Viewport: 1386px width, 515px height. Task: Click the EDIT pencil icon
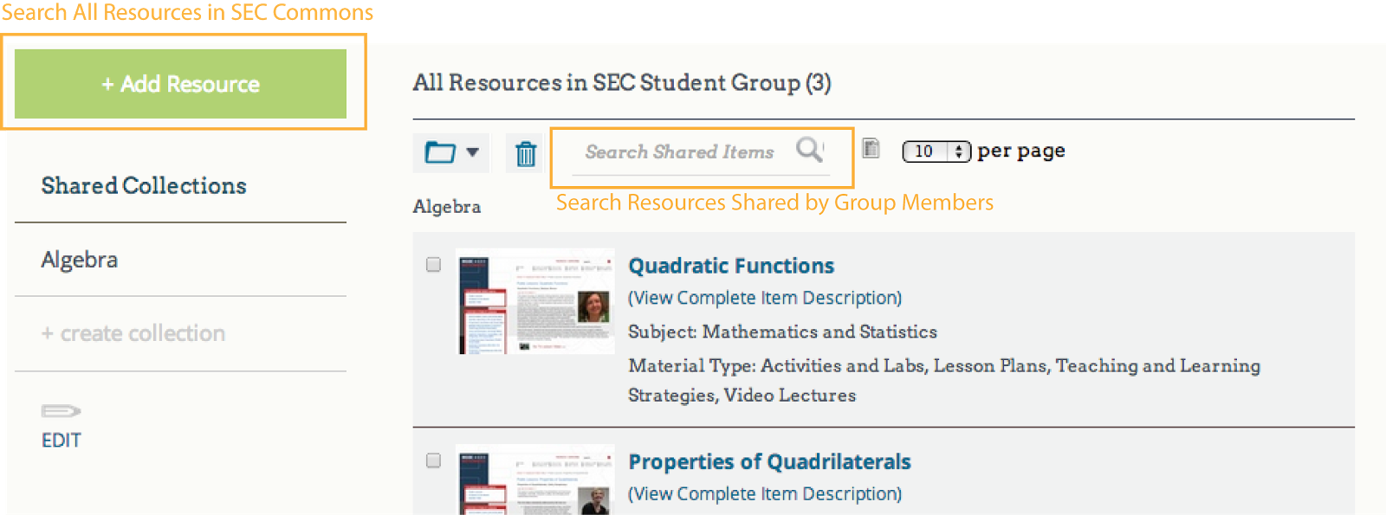(x=61, y=410)
